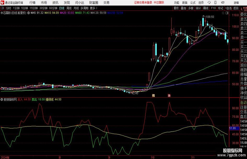Viewport: 247px width, 159px height.
Task: Click the 标记 mark button
Action: (221, 8)
